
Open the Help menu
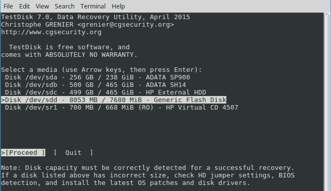[118, 7]
